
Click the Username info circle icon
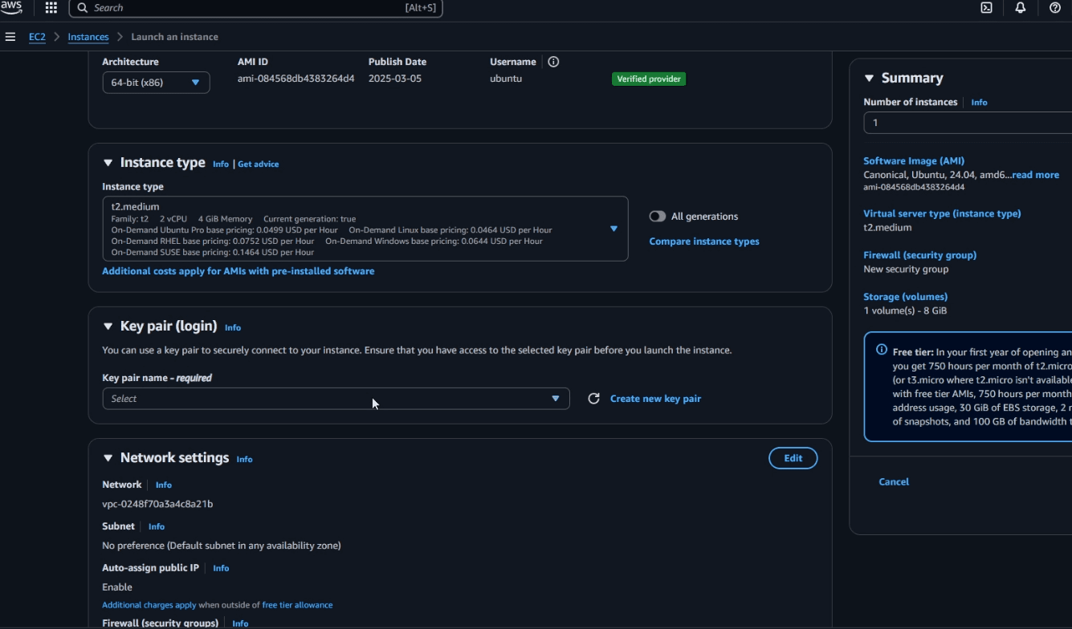553,62
